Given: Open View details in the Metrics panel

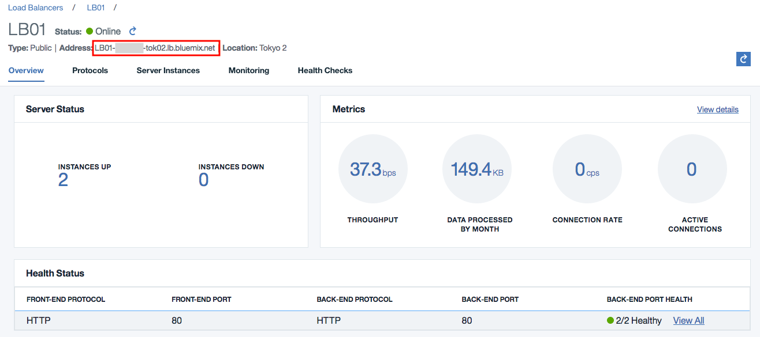Looking at the screenshot, I should (717, 109).
